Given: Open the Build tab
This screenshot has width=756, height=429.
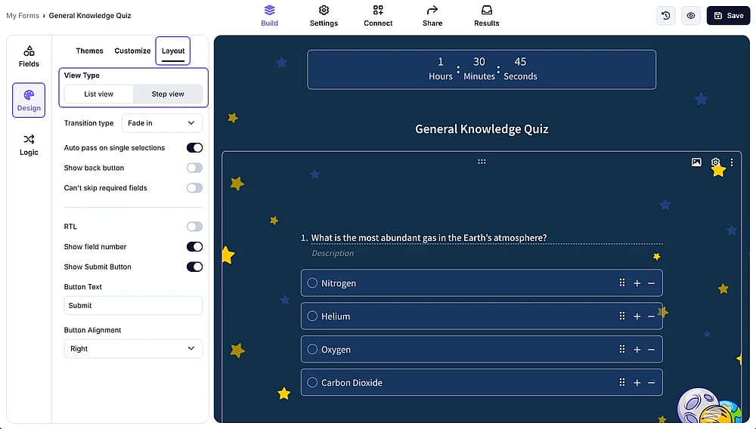Looking at the screenshot, I should (269, 15).
